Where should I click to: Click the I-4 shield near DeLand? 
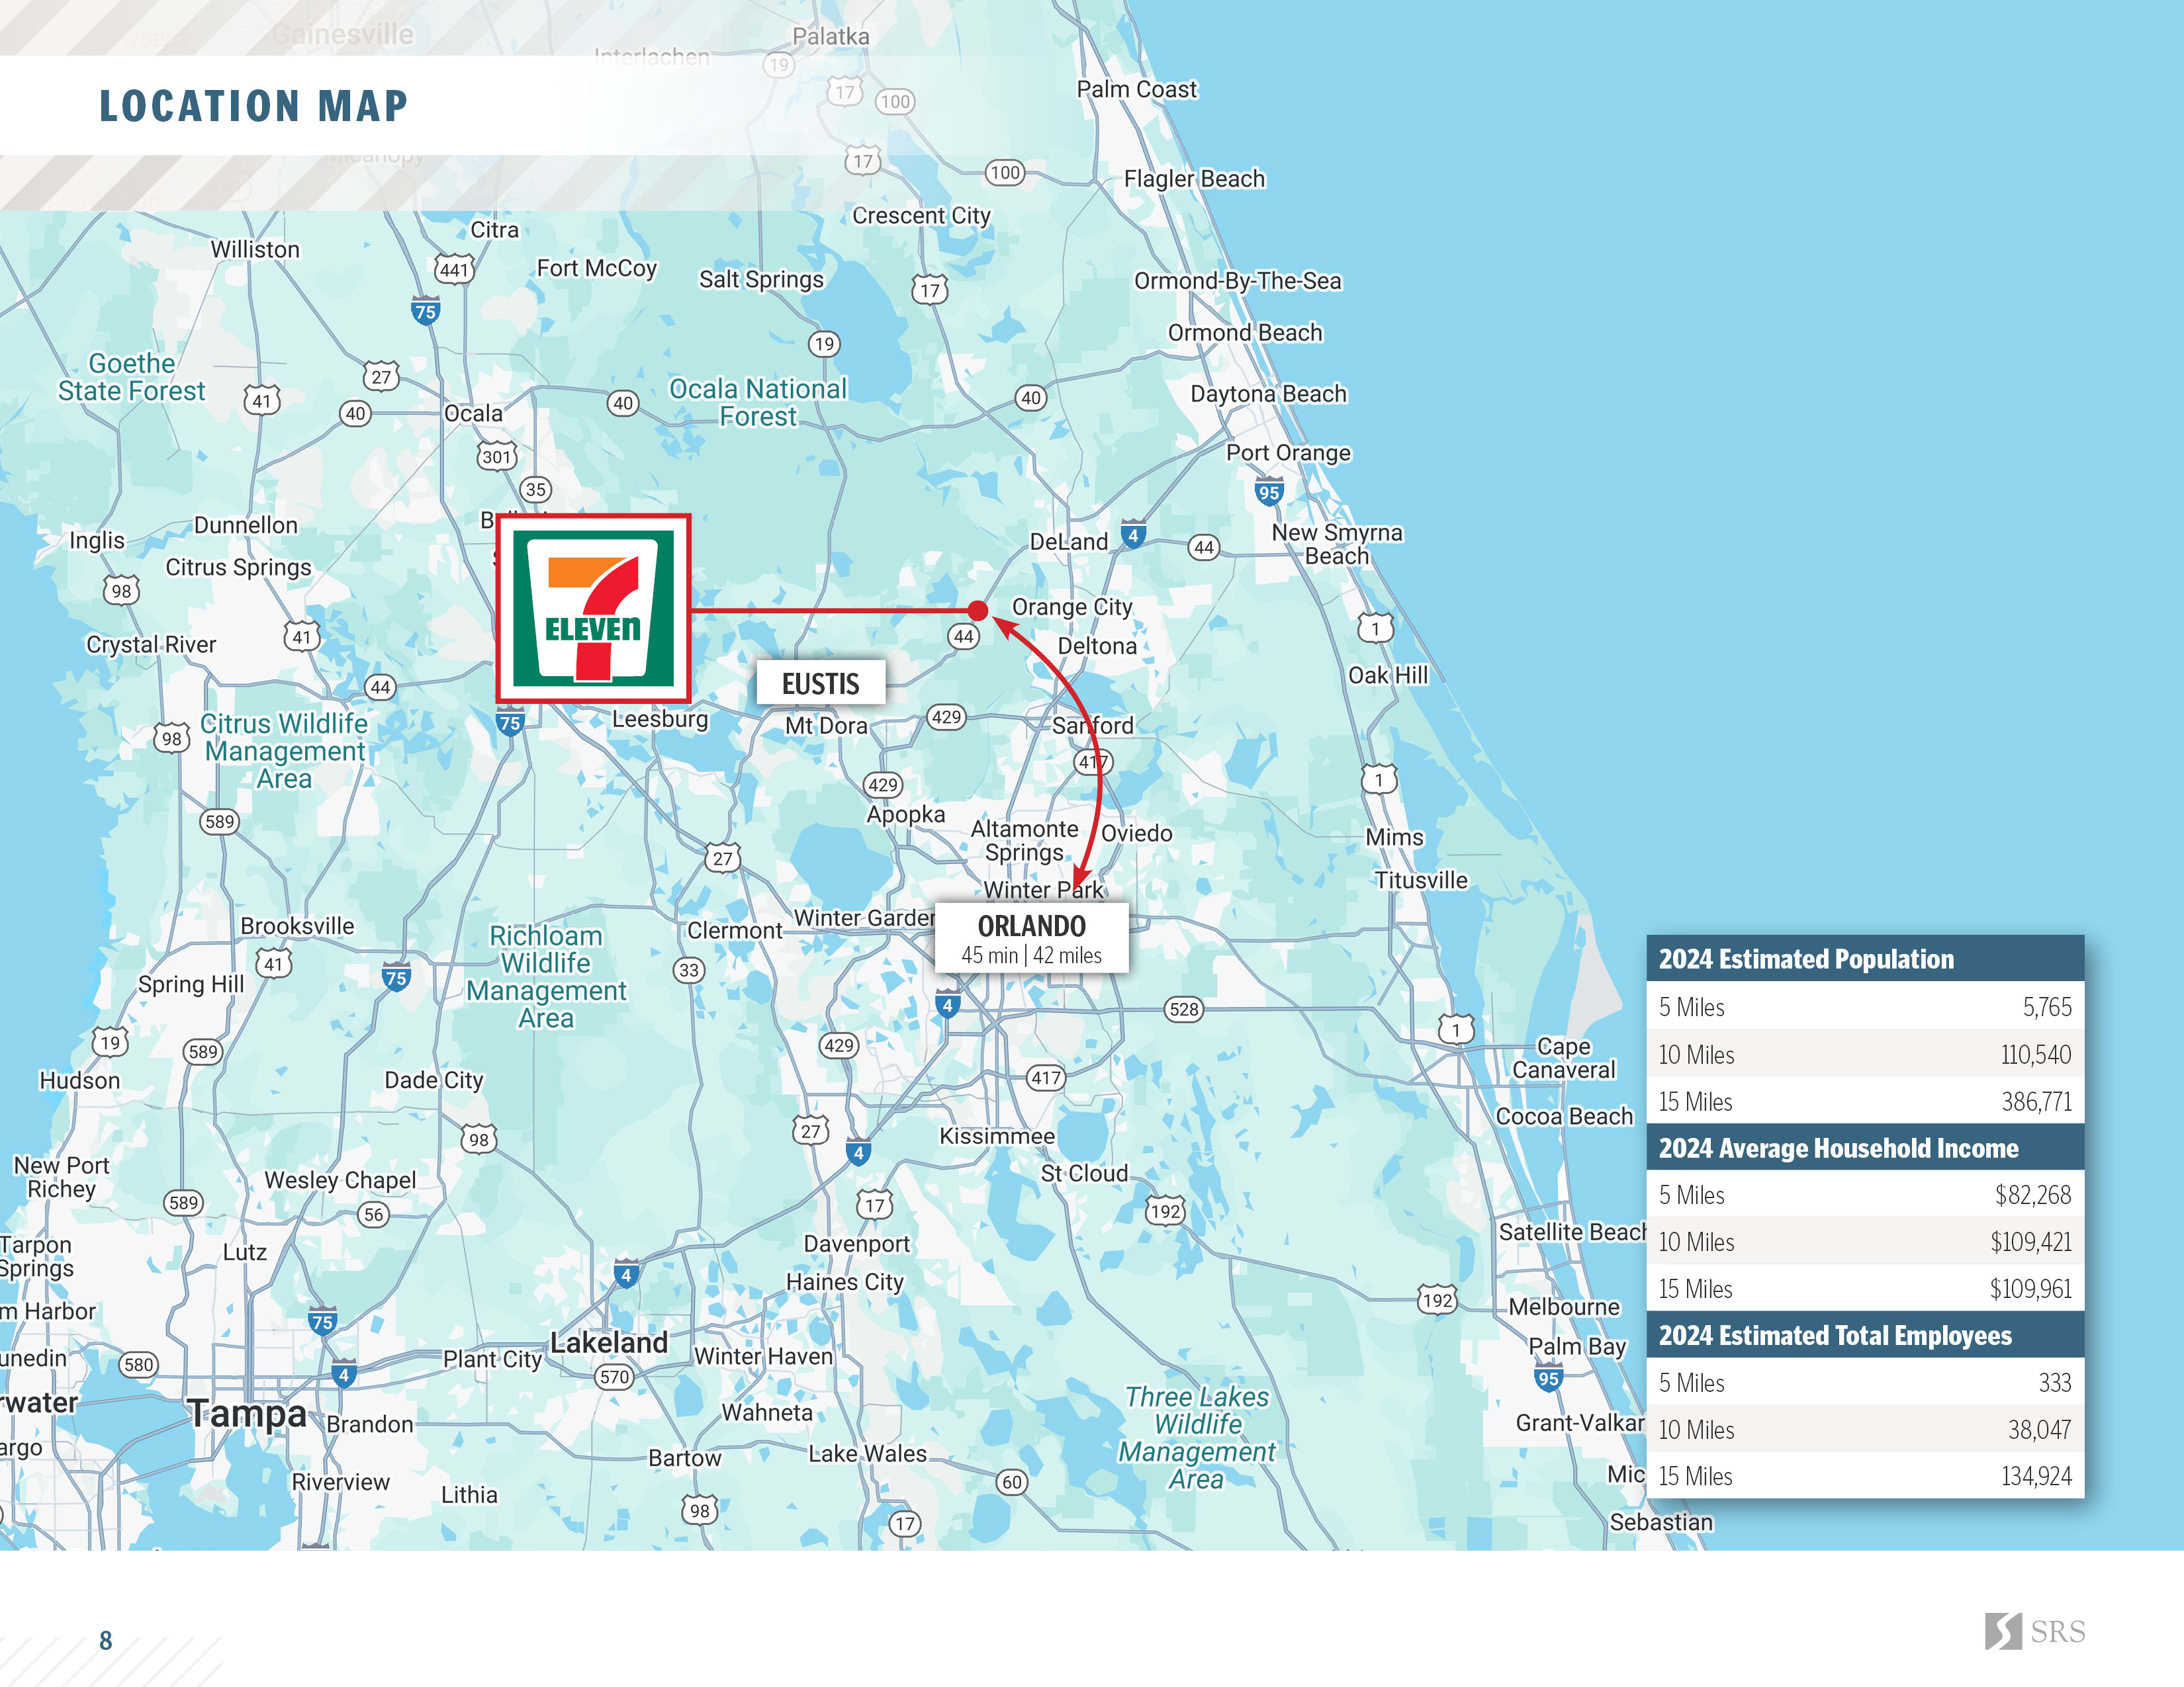tap(1132, 535)
